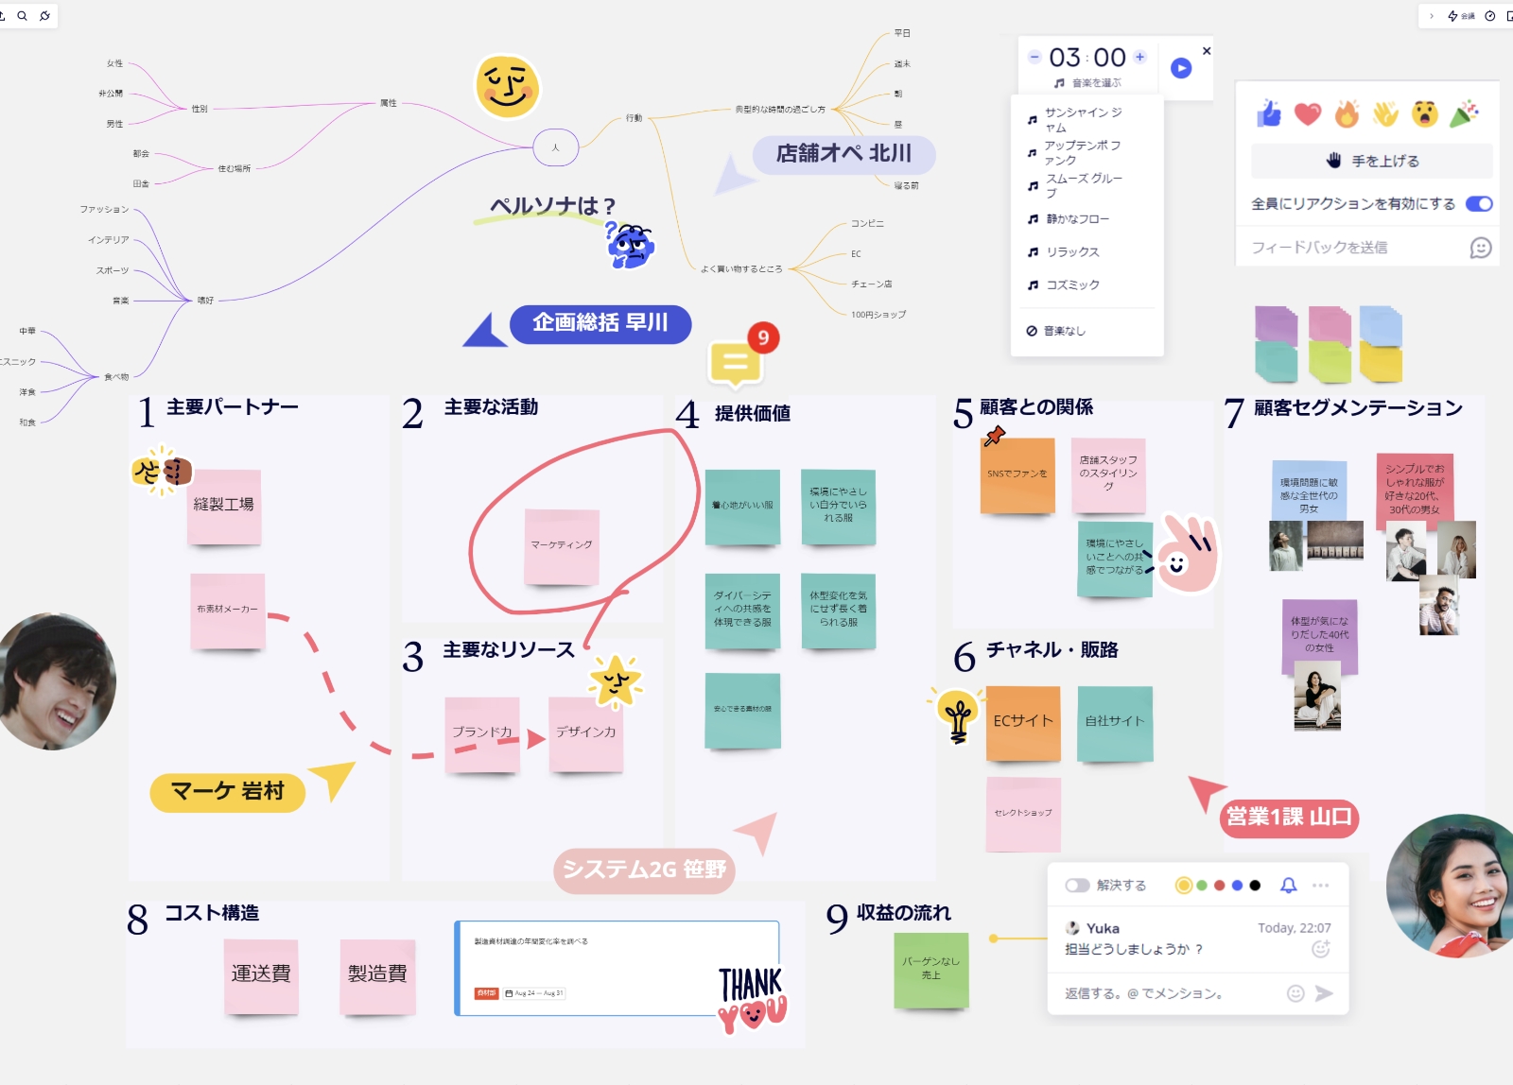Toggle 全員にリアクションを有効にする switch
The image size is (1513, 1085).
[x=1478, y=204]
